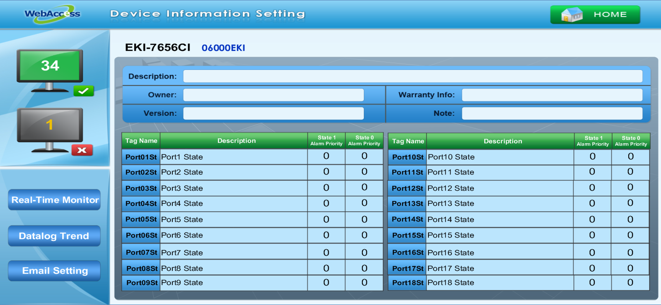Screen dimensions: 661x305
Task: Select tag Port08St
Action: pos(141,268)
